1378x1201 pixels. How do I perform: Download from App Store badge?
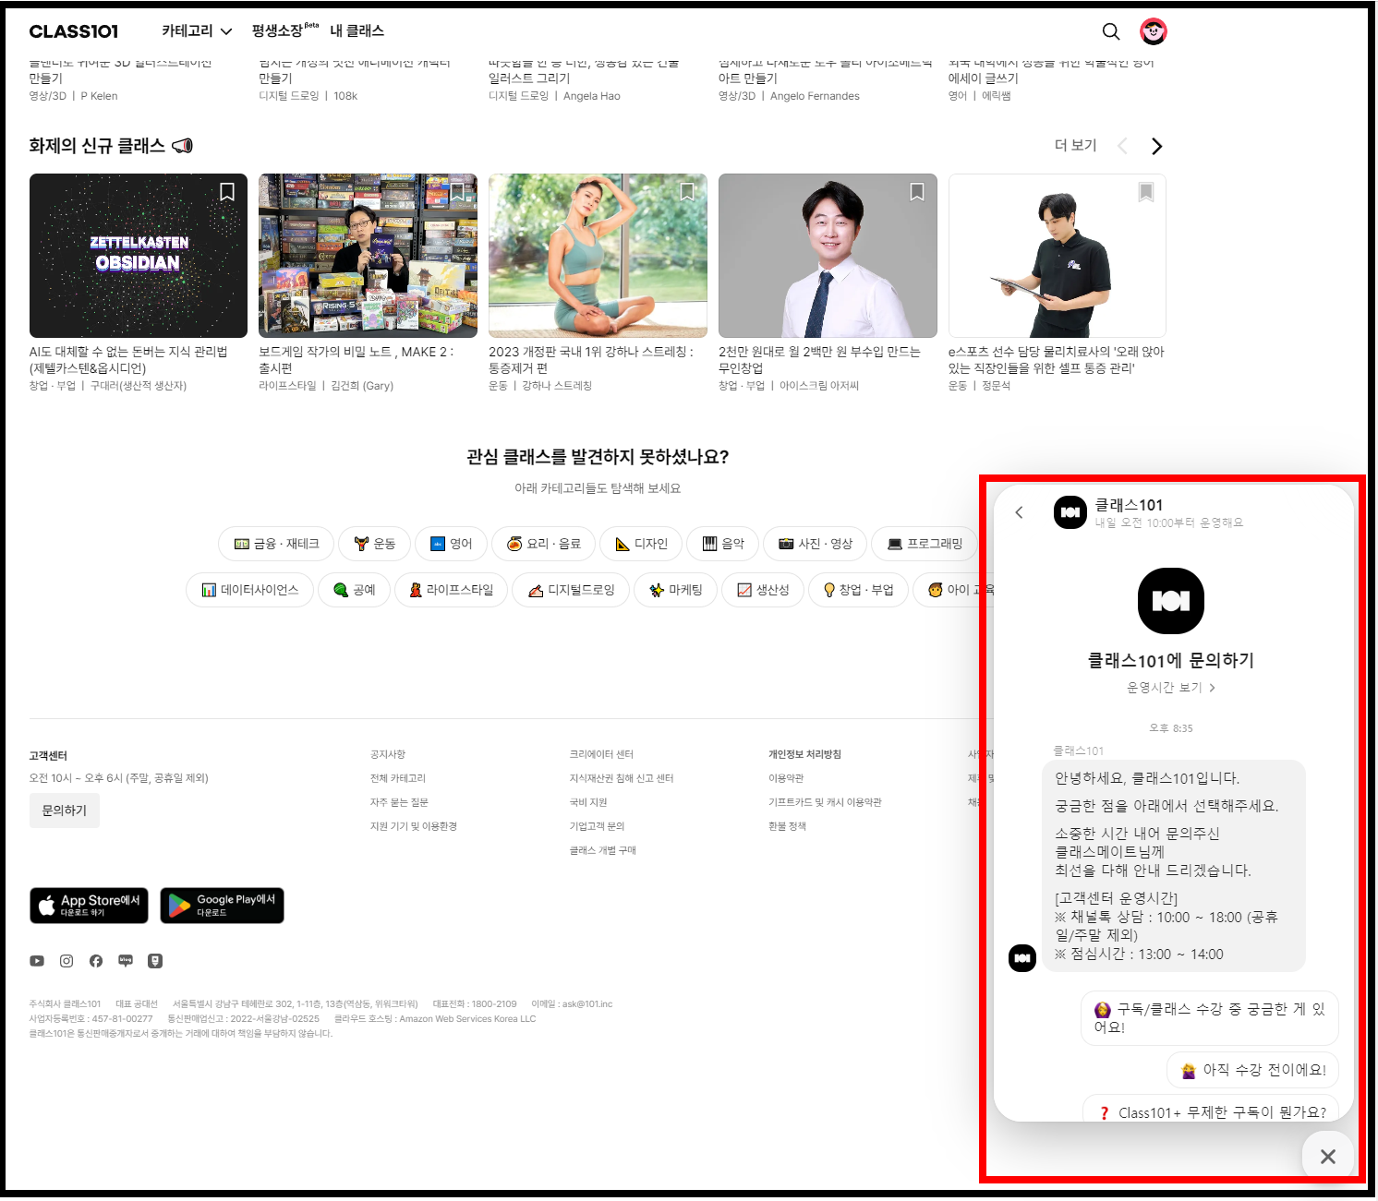point(89,906)
